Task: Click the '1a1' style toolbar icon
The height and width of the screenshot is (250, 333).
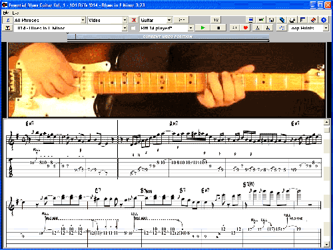Action: point(271,20)
